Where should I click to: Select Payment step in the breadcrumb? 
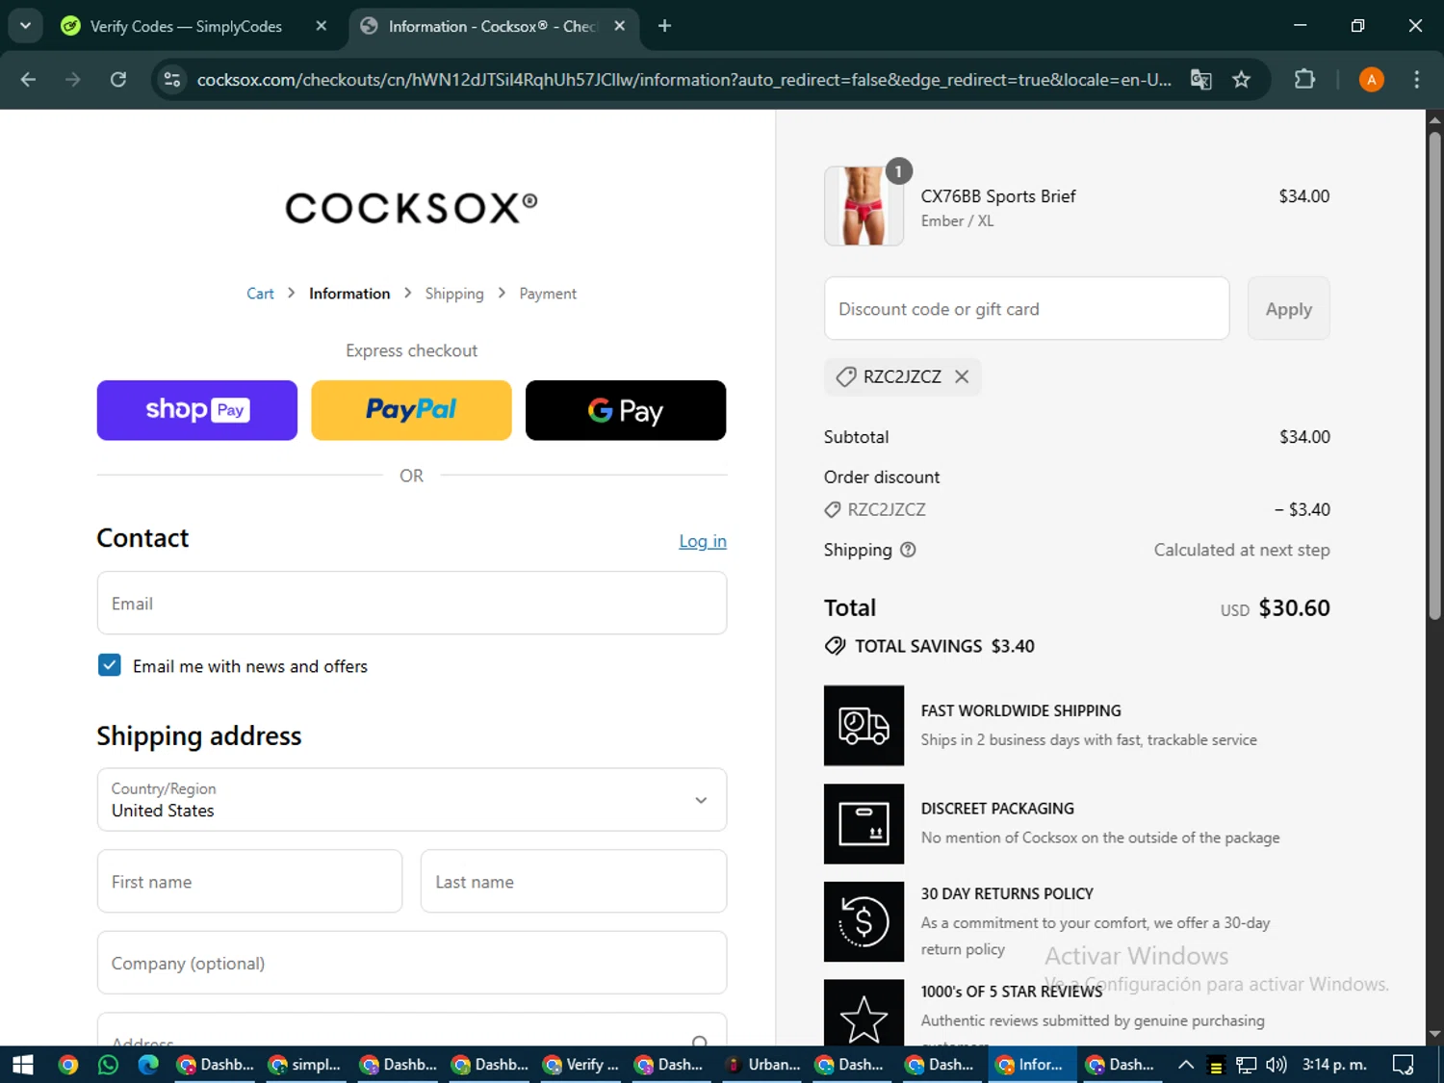coord(548,294)
